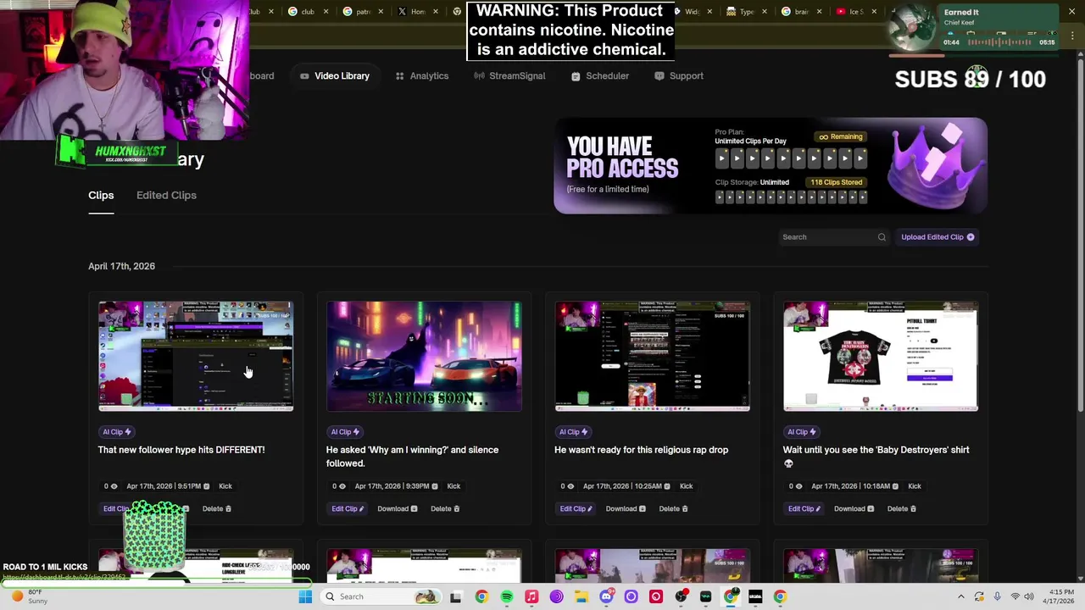This screenshot has height=610, width=1085.
Task: Show hidden system tray icons
Action: pyautogui.click(x=961, y=596)
